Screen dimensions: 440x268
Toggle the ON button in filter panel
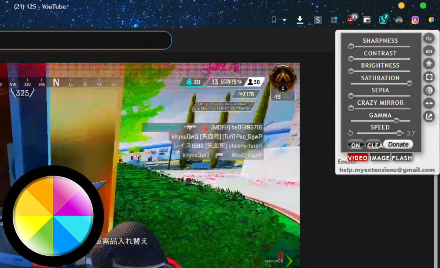(356, 145)
